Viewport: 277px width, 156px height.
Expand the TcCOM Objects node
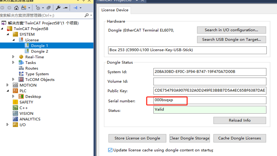(13, 79)
